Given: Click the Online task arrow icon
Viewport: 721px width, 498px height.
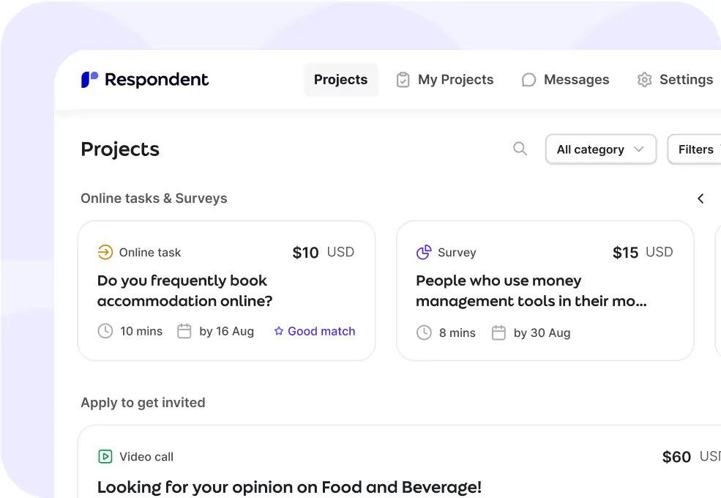Looking at the screenshot, I should point(105,252).
